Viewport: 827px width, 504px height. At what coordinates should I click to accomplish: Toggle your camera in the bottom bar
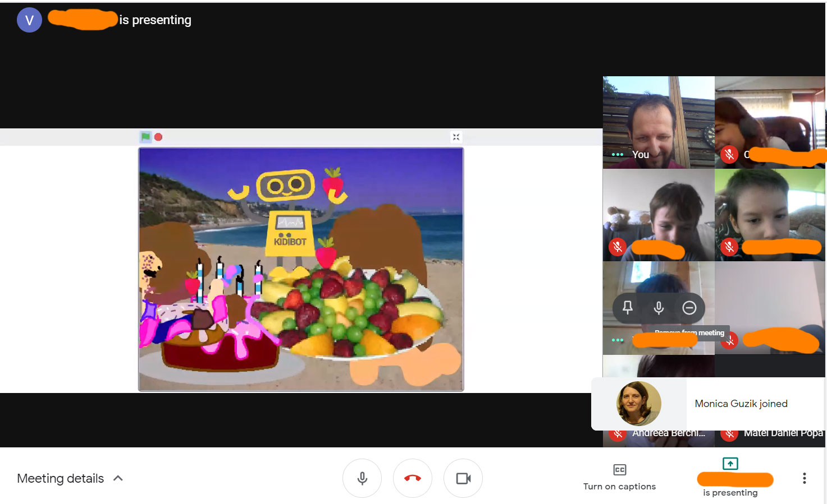[x=463, y=478]
